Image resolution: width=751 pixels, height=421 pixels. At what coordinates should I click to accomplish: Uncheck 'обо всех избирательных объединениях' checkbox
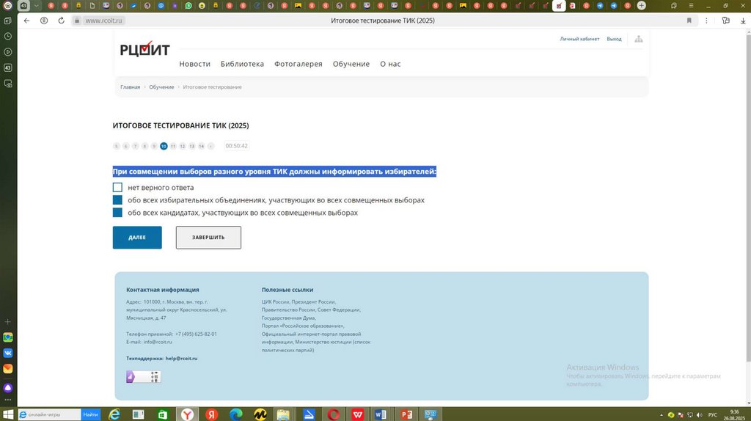(117, 199)
